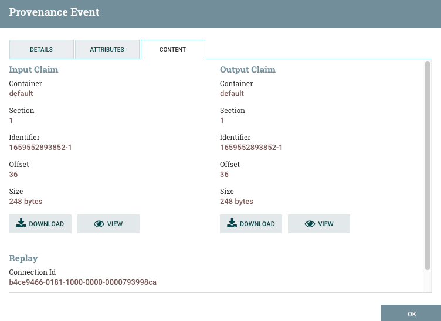
Task: View the Output Claim content
Action: point(319,224)
